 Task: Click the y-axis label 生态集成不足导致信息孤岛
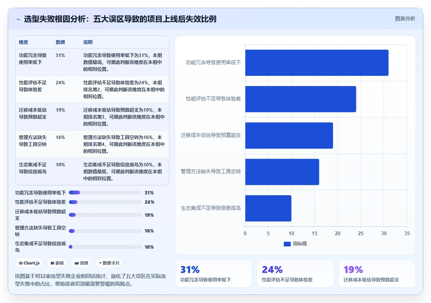point(211,208)
